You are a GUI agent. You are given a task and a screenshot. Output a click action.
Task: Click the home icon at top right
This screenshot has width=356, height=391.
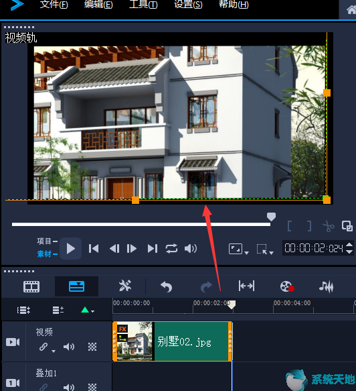[x=351, y=10]
